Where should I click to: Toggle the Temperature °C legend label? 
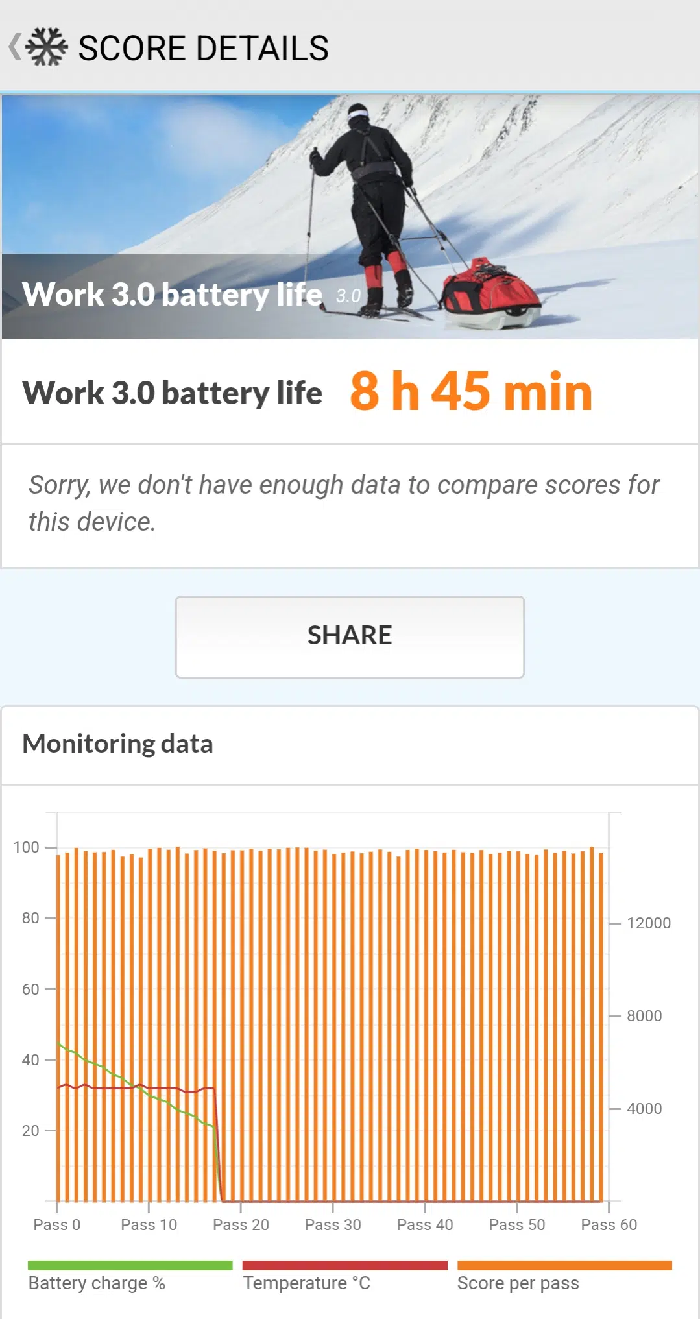pos(306,1283)
